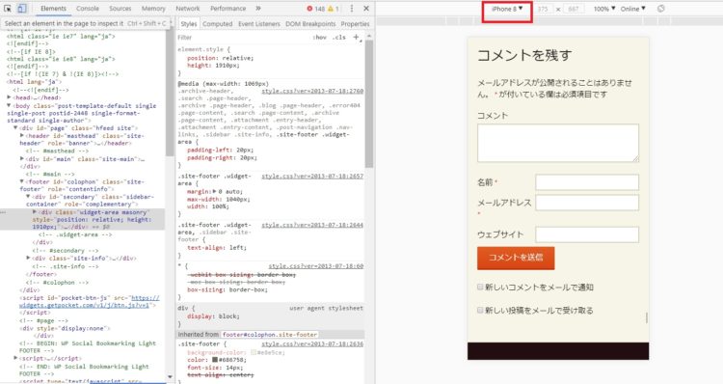Screen dimensions: 723x384
Task: Toggle the .cls class editor button
Action: click(x=339, y=38)
